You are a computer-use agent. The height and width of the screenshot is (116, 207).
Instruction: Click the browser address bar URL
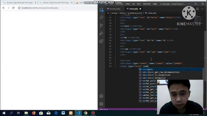pyautogui.click(x=40, y=8)
